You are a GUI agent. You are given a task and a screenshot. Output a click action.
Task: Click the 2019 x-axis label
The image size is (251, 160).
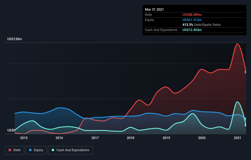(x=166, y=138)
